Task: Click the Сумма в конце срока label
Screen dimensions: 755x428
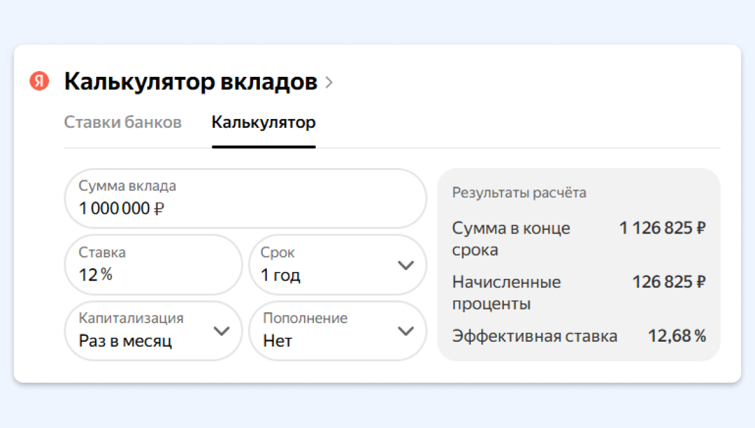Action: (511, 239)
